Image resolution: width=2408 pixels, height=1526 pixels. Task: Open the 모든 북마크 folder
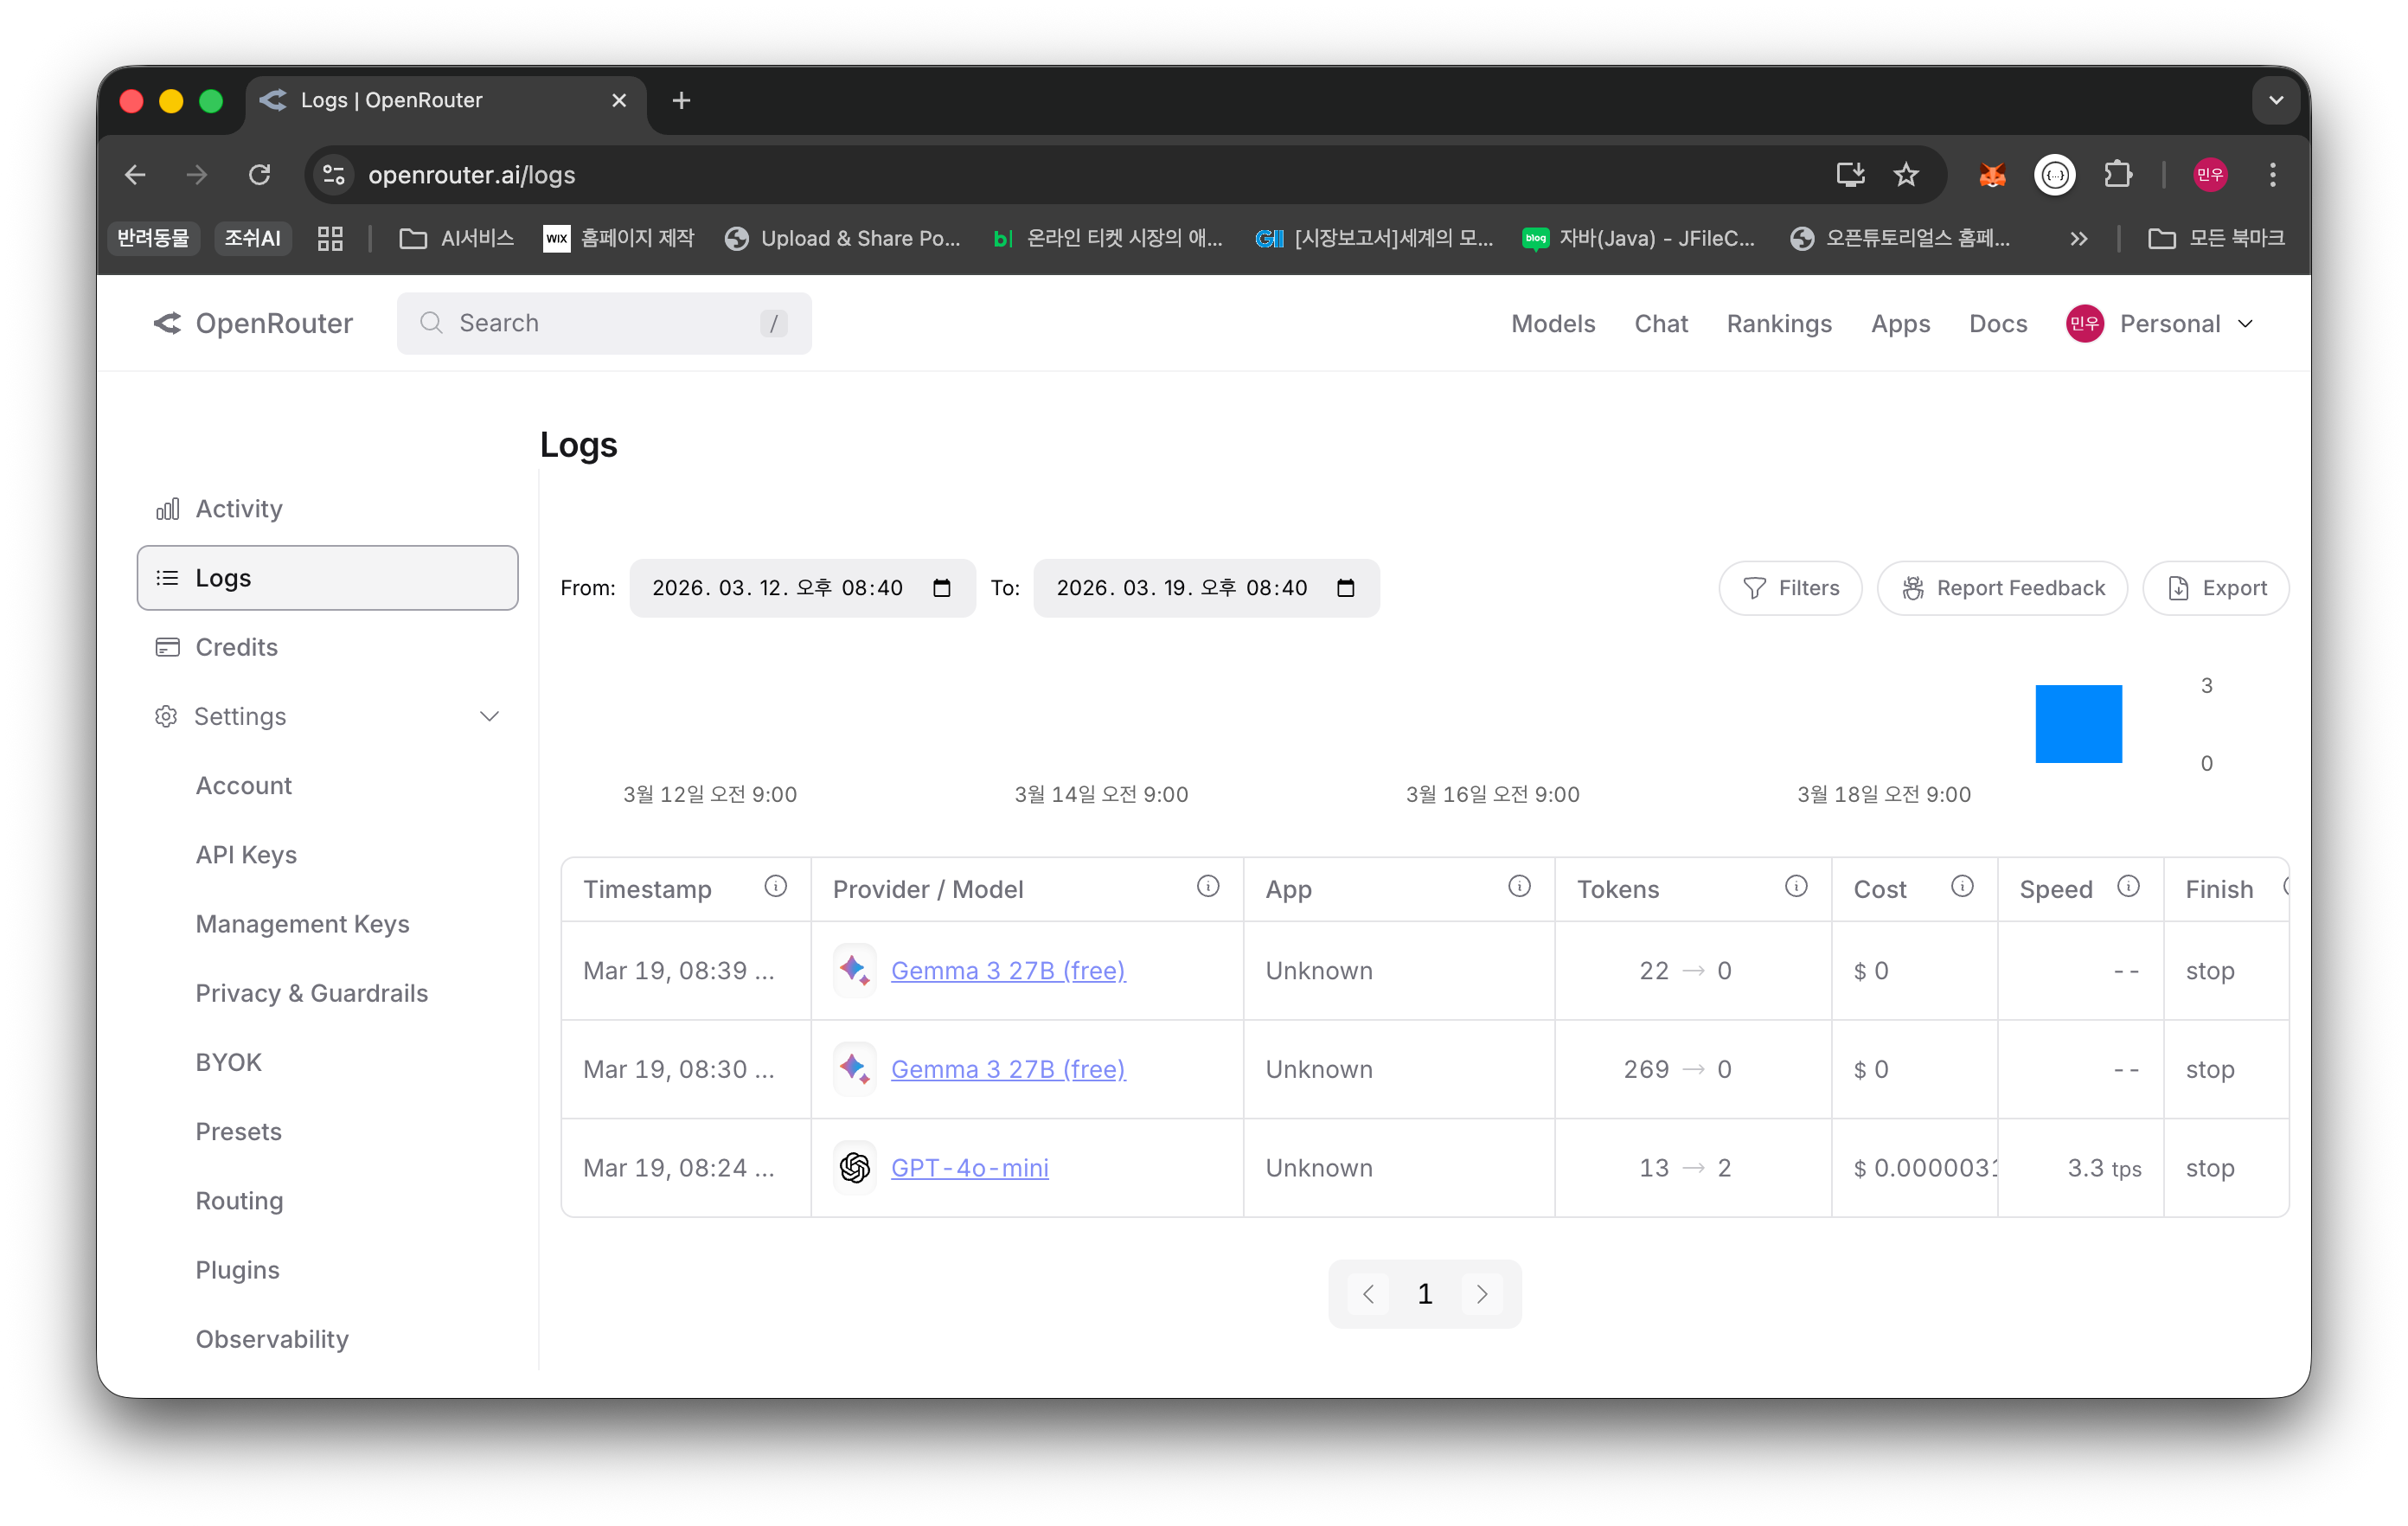click(x=2215, y=238)
